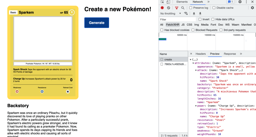This screenshot has width=256, height=137.
Task: Close the request details pane
Action: [191, 54]
